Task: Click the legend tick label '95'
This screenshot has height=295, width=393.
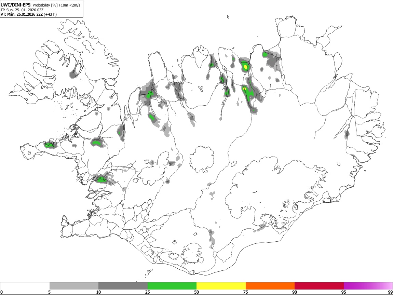Action: pos(344,292)
